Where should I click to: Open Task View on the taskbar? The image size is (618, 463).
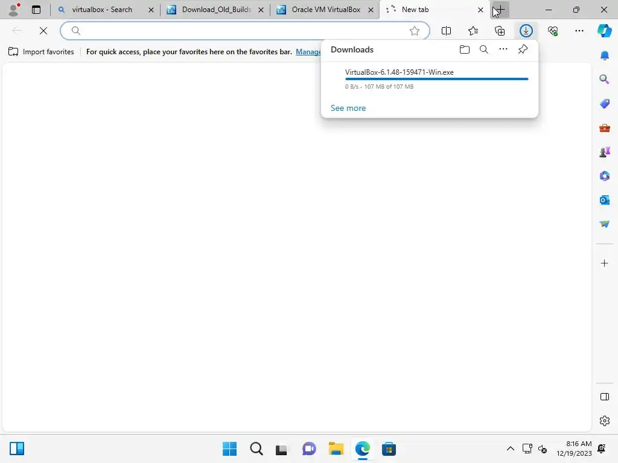coord(282,449)
